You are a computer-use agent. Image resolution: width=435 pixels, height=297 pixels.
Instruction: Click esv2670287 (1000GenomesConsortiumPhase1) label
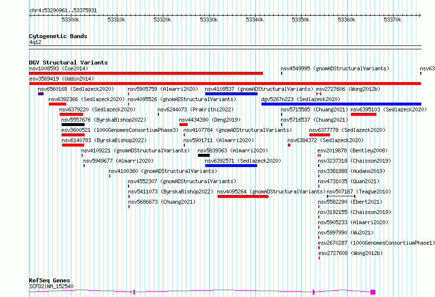(x=376, y=243)
